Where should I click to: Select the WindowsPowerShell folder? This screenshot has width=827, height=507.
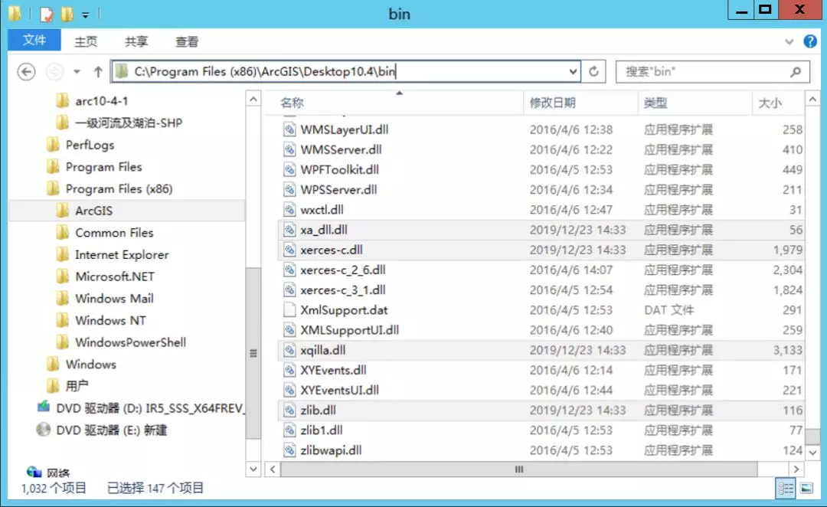tap(121, 342)
